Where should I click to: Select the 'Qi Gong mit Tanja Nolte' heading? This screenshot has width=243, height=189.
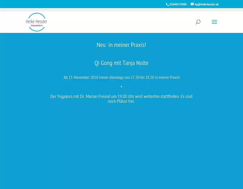(x=121, y=63)
